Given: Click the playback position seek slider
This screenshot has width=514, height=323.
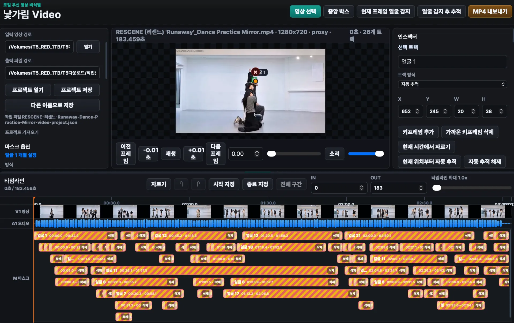Looking at the screenshot, I should click(x=294, y=154).
